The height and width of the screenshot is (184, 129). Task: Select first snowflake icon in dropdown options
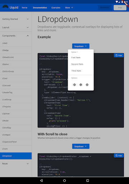click(x=75, y=85)
